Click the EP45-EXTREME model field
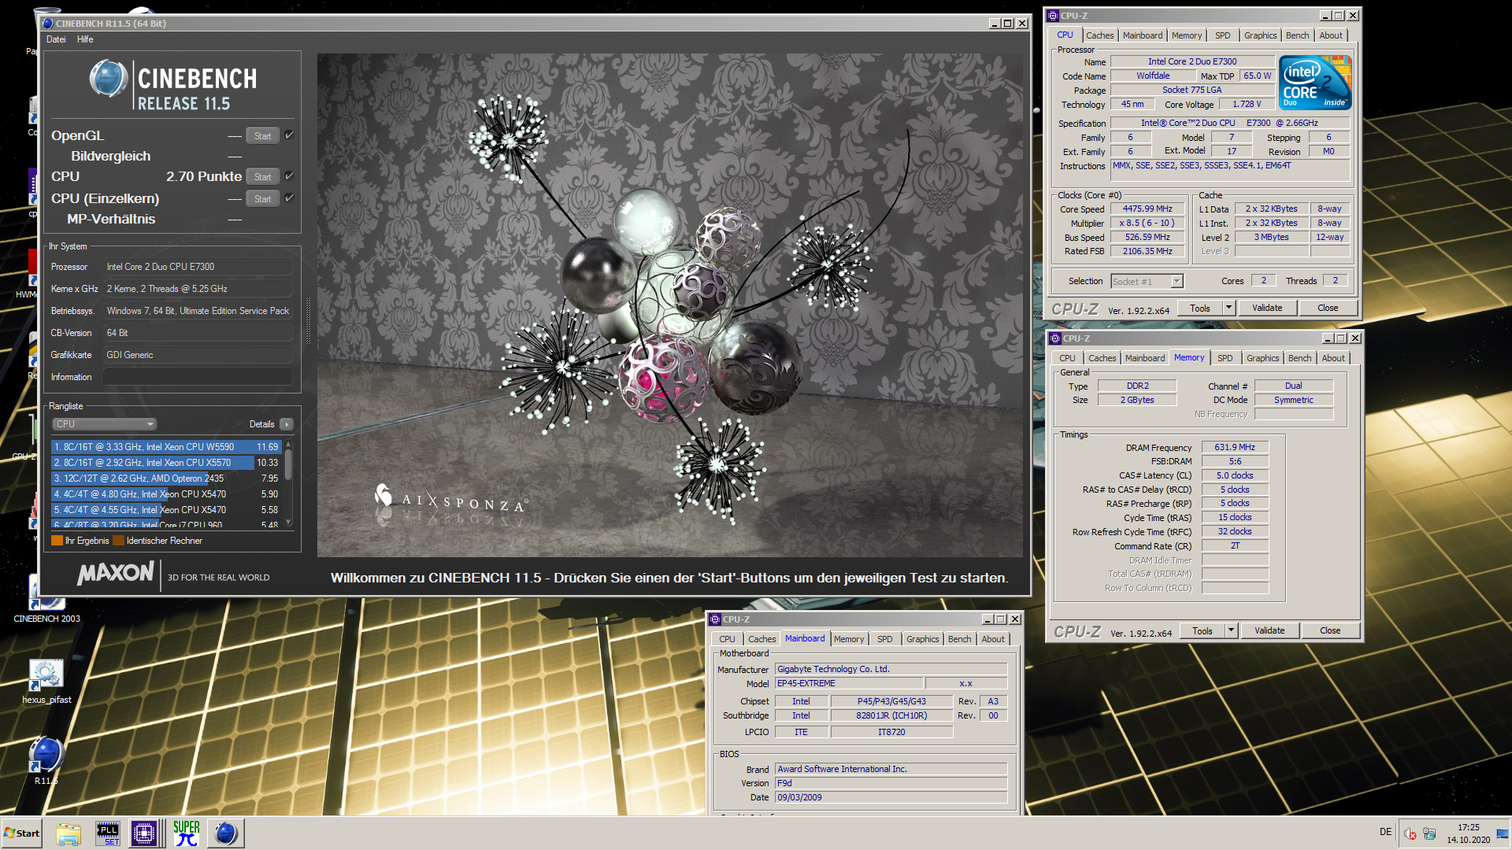Viewport: 1512px width, 850px height. point(848,684)
